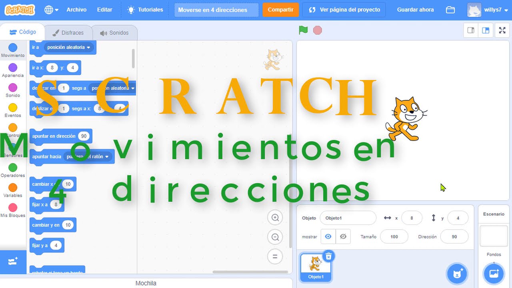This screenshot has height=288, width=512.
Task: Edit the Objeto name field
Action: coord(348,218)
